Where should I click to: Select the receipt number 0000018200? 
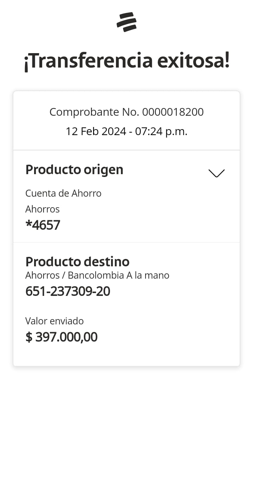[x=173, y=112]
